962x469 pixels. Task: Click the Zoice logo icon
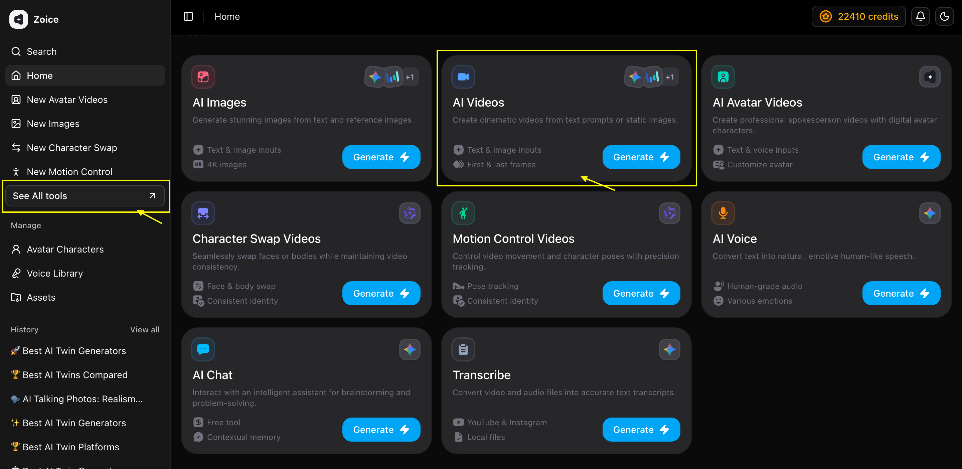(x=19, y=19)
